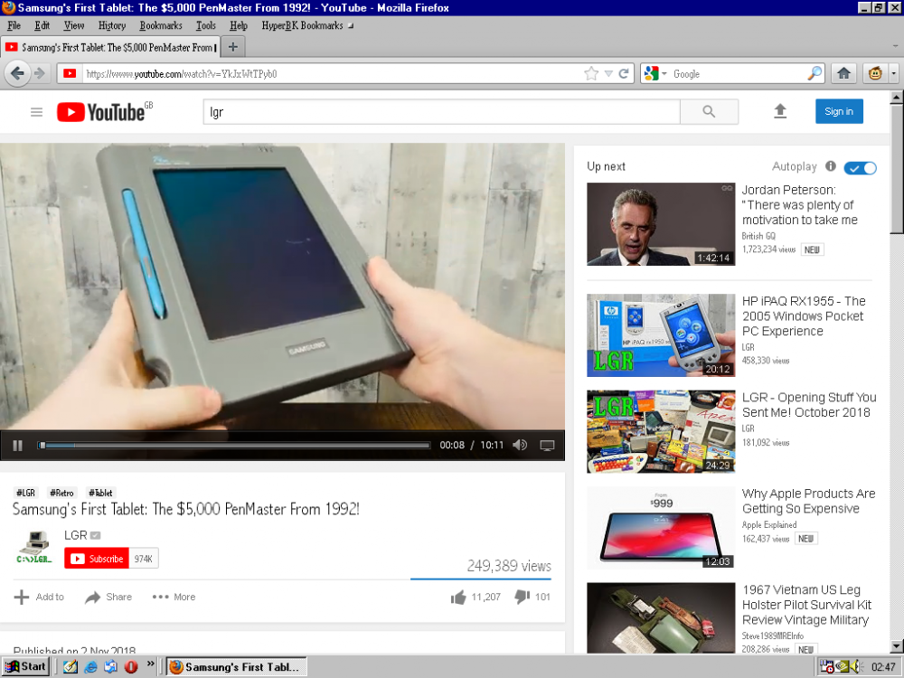This screenshot has width=904, height=678.
Task: Go to the Firefox home page icon
Action: point(844,73)
